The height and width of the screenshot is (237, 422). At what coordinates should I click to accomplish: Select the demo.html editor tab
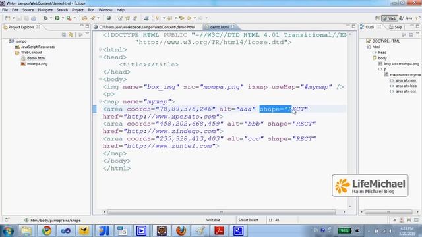coord(219,27)
